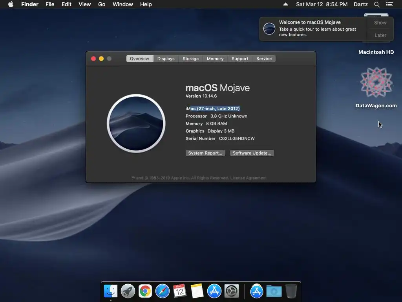Minimize the About This Mac window
Viewport: 402px width, 302px height.
click(101, 59)
